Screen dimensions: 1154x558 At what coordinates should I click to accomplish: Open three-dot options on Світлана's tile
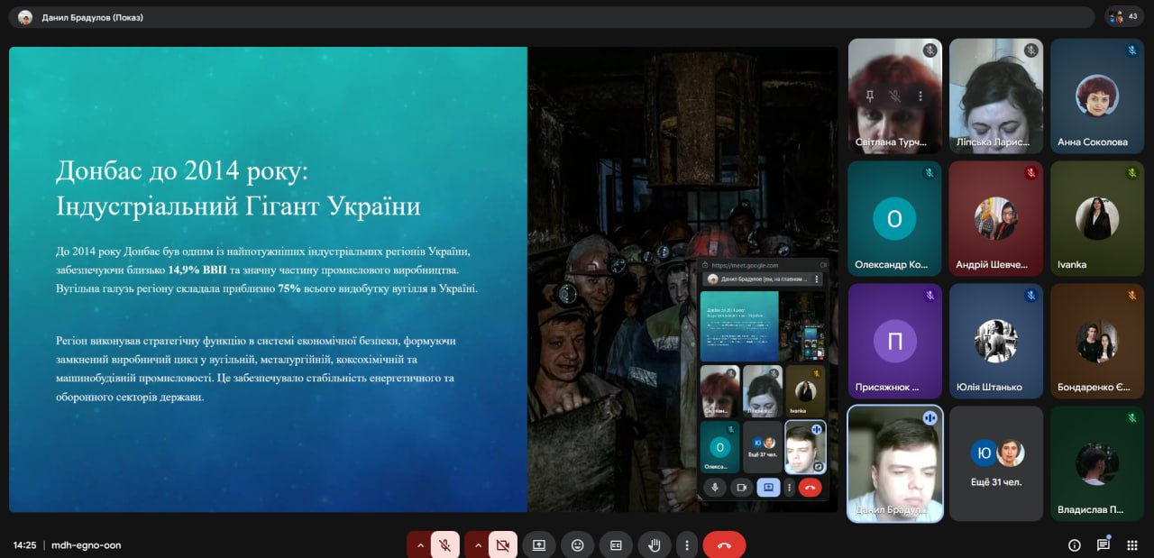click(x=920, y=95)
